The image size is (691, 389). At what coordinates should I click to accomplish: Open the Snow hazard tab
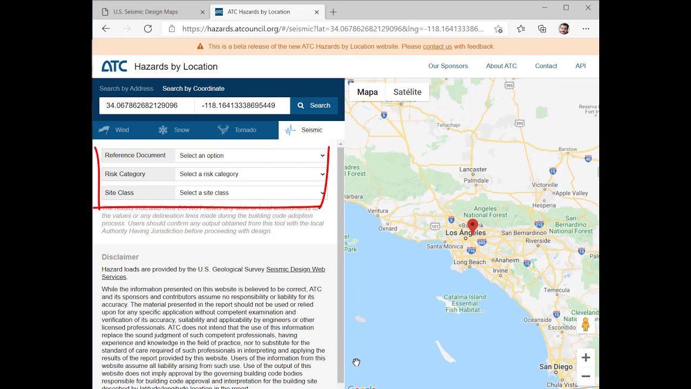tap(174, 130)
